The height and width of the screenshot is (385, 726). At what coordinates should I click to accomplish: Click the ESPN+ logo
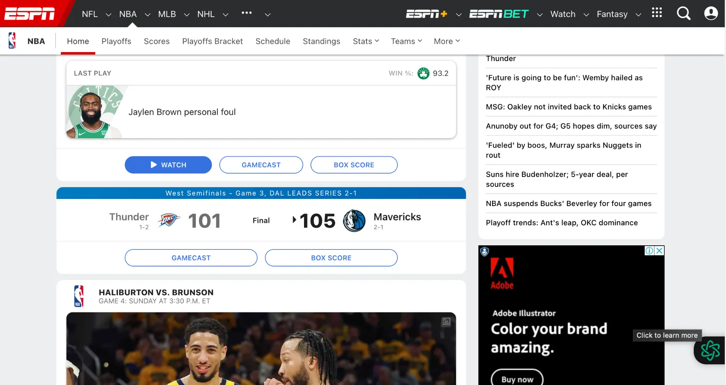427,14
